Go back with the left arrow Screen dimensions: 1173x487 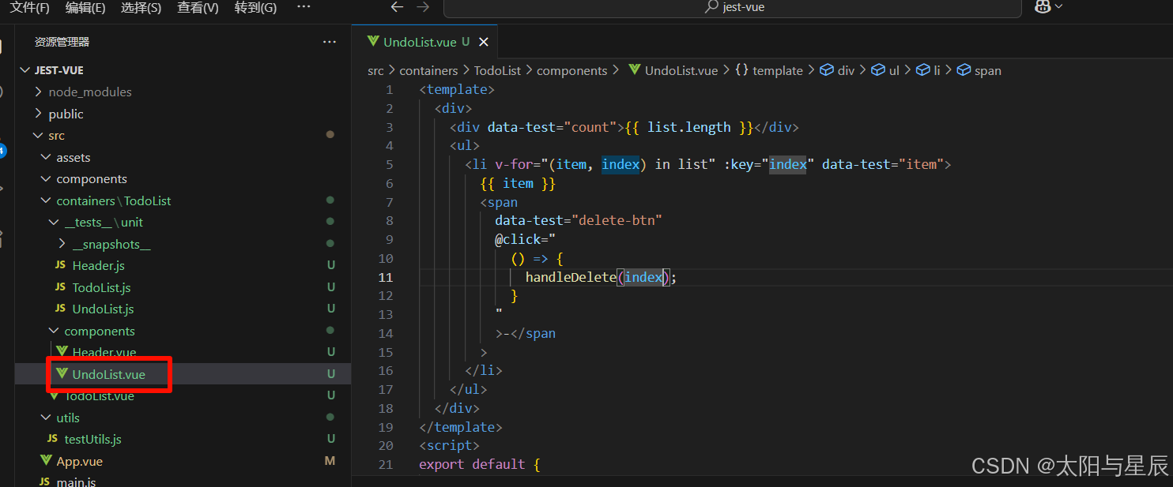click(x=398, y=6)
